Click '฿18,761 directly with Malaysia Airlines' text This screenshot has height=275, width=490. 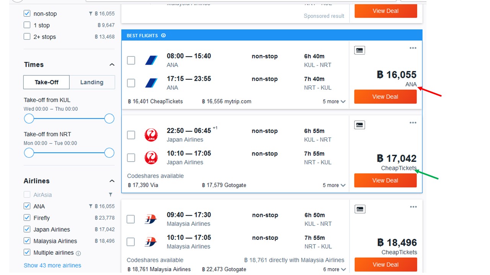pos(294,260)
